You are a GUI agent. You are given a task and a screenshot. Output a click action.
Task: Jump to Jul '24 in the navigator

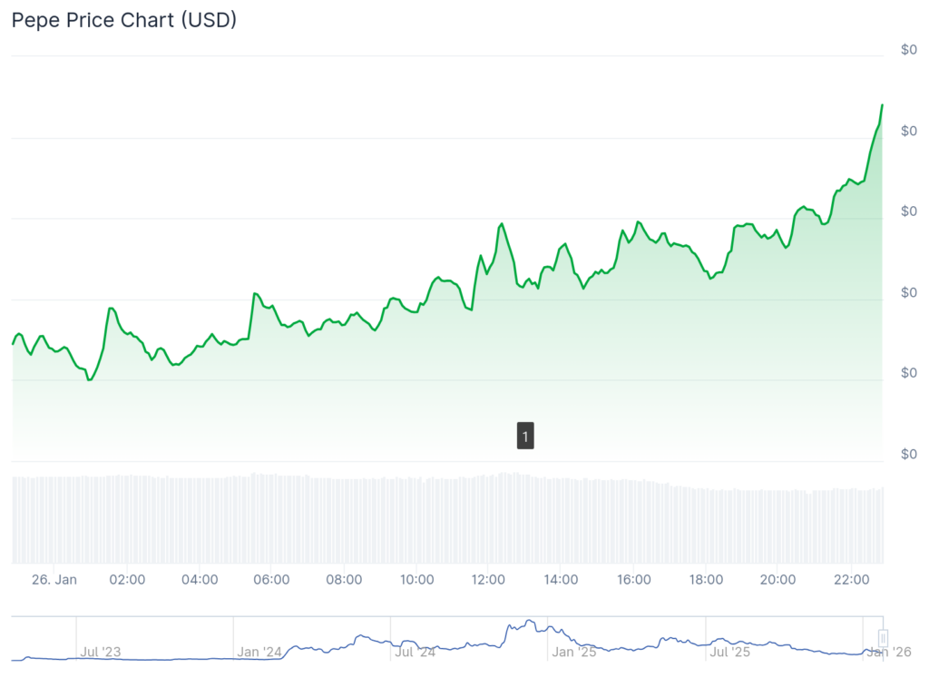tap(416, 651)
